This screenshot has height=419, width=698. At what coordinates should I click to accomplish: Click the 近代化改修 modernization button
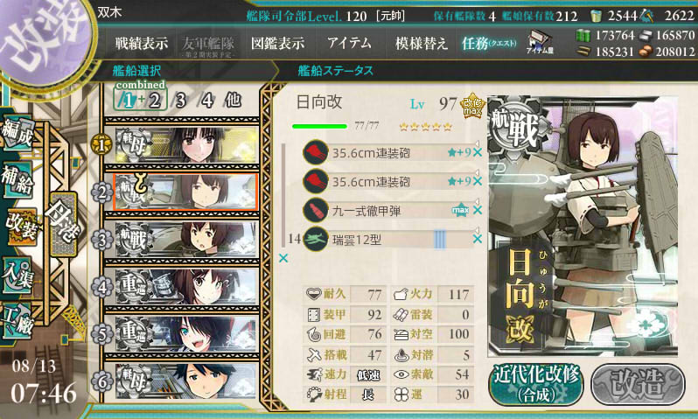click(536, 384)
